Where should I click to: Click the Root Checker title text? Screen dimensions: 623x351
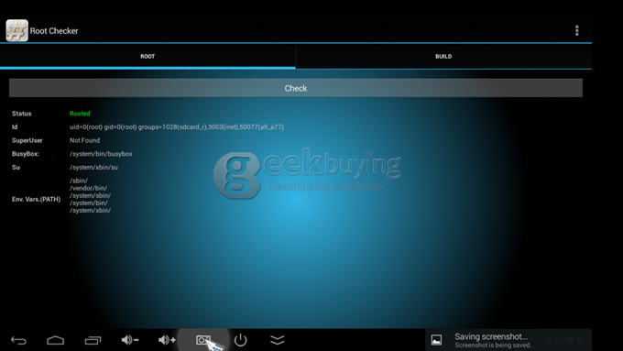click(x=54, y=31)
